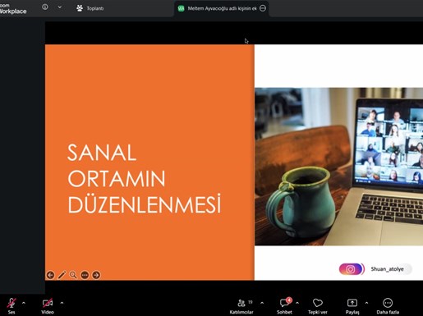Go to previous slide arrow
The image size is (423, 316).
pos(50,275)
